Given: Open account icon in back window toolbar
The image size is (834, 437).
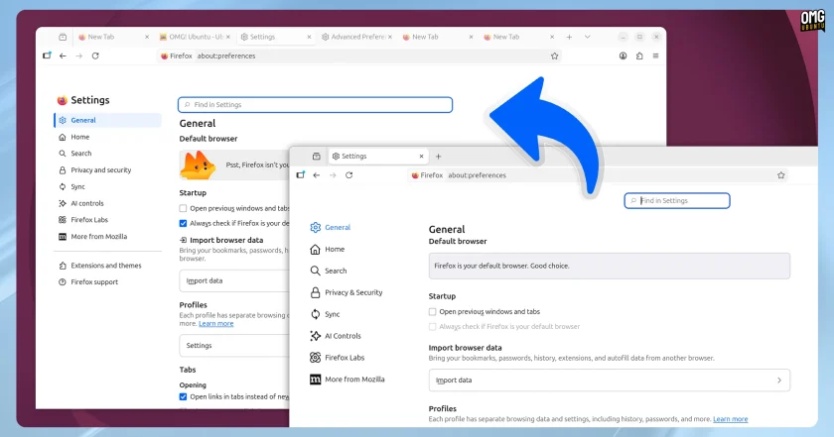Looking at the screenshot, I should pyautogui.click(x=623, y=55).
